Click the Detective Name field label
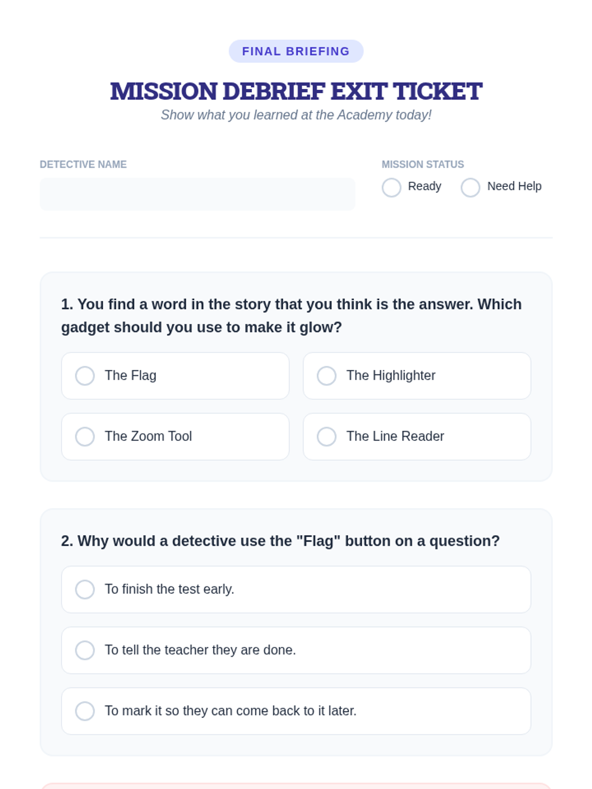This screenshot has width=592, height=789. click(83, 164)
